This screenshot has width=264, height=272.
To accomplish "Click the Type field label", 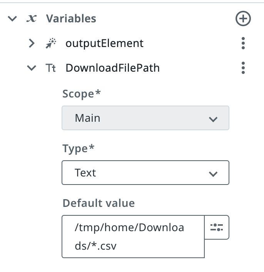I will pos(75,149).
